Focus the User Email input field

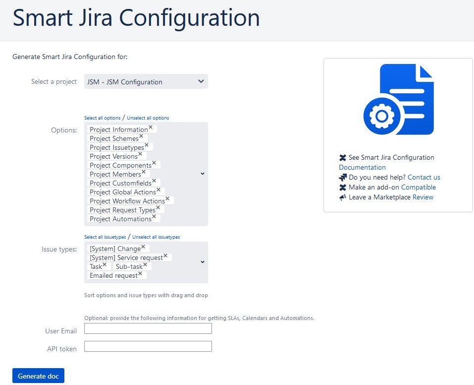[148, 328]
